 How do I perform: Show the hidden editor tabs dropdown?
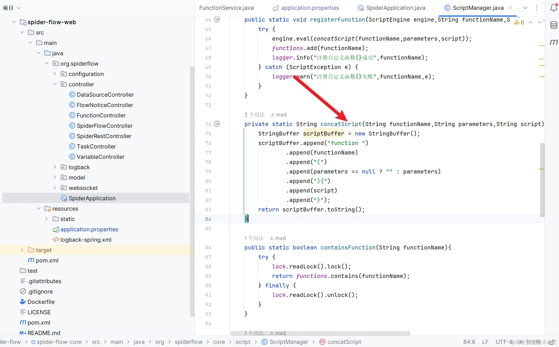[525, 8]
